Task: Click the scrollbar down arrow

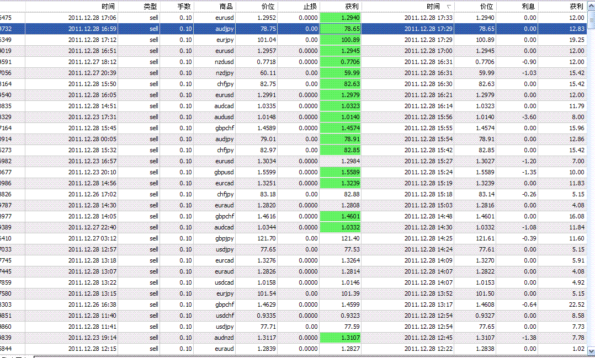Action: tap(591, 350)
